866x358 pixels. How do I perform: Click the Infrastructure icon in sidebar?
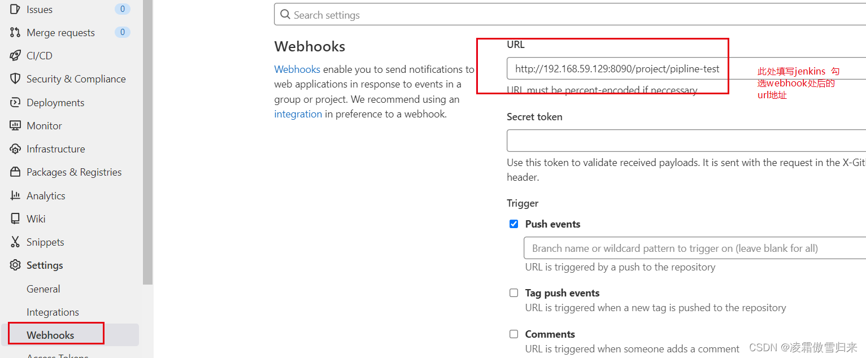(x=15, y=149)
